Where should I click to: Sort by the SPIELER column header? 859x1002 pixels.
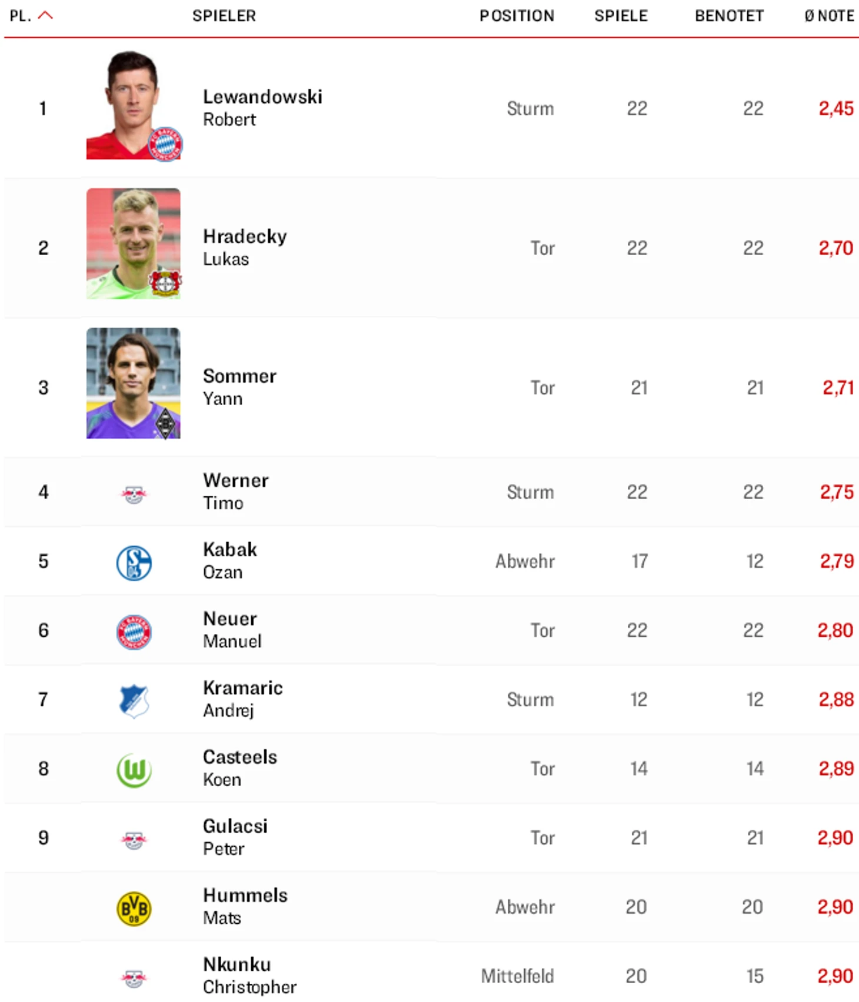pyautogui.click(x=224, y=16)
